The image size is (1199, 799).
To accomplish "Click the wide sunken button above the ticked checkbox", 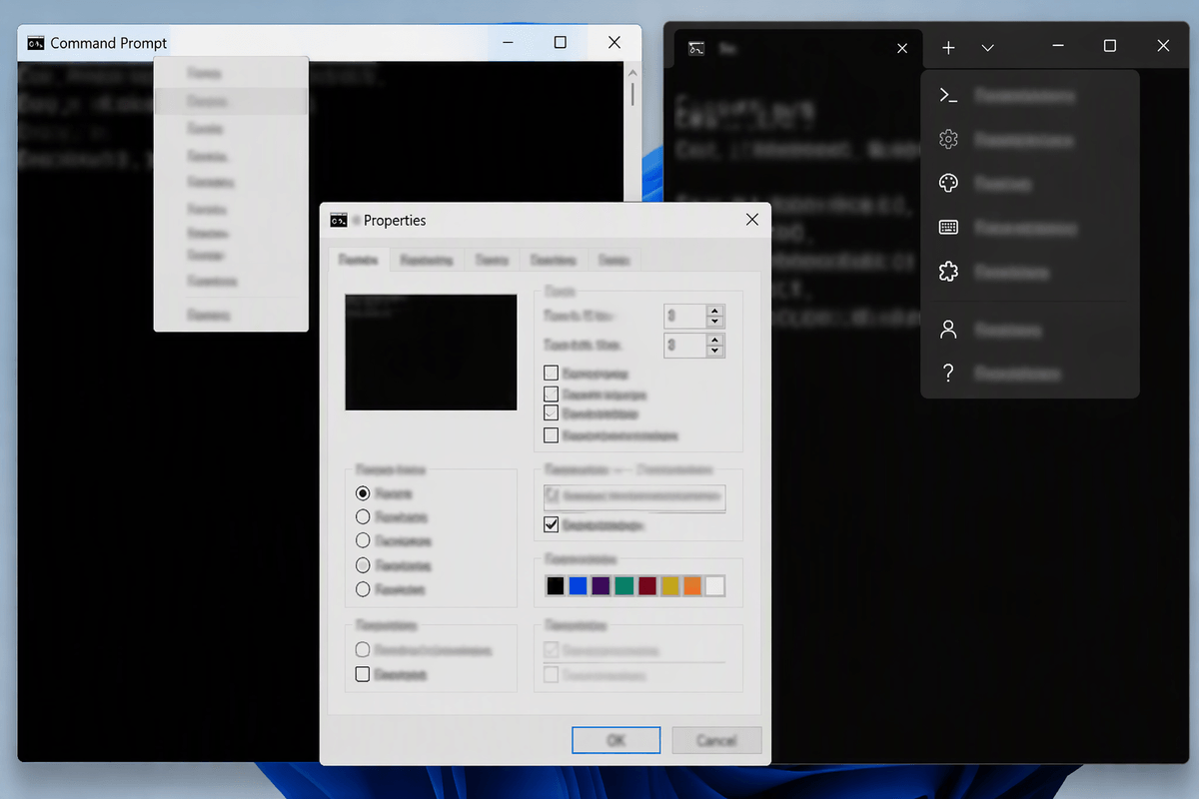I will coord(634,496).
